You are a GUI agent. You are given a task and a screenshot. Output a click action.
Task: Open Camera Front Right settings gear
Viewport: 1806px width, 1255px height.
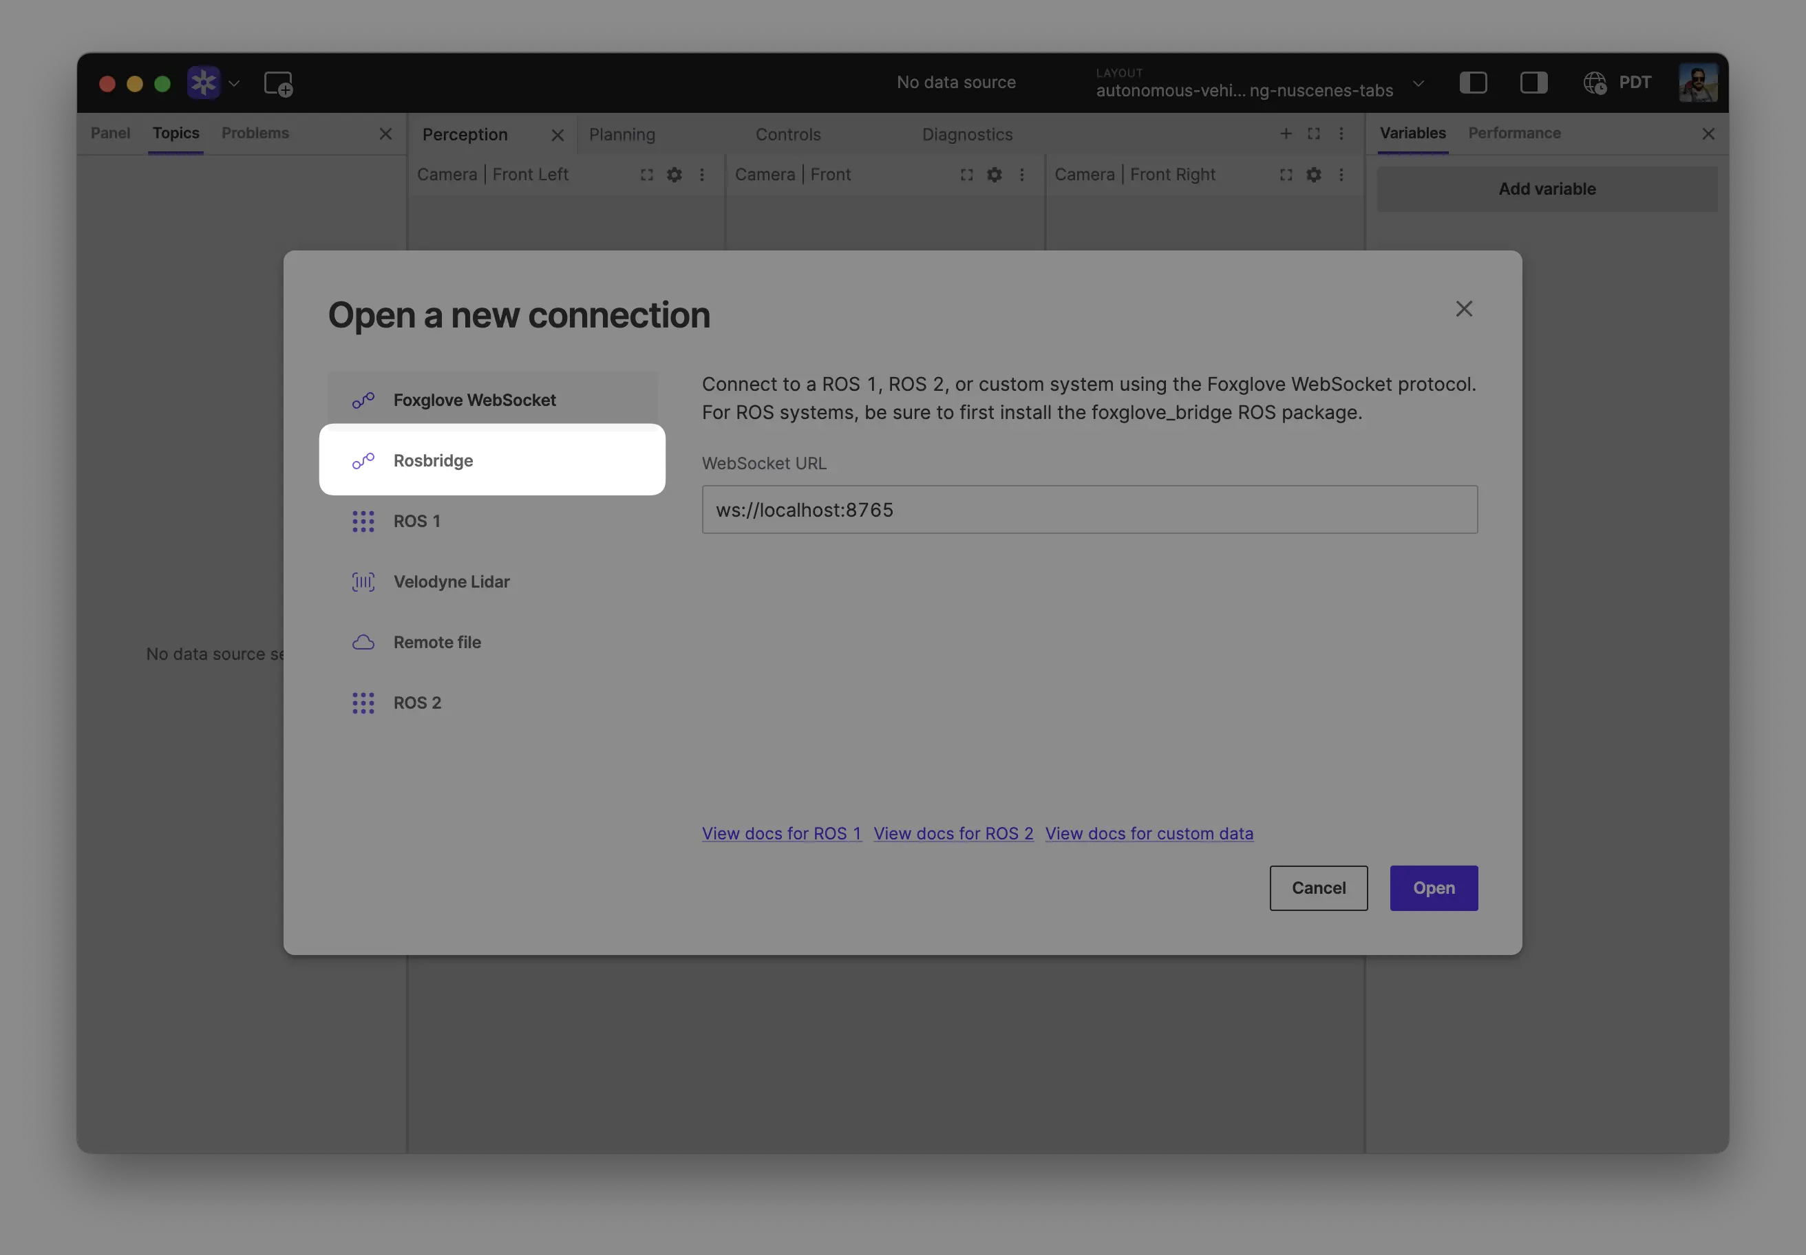(x=1314, y=175)
